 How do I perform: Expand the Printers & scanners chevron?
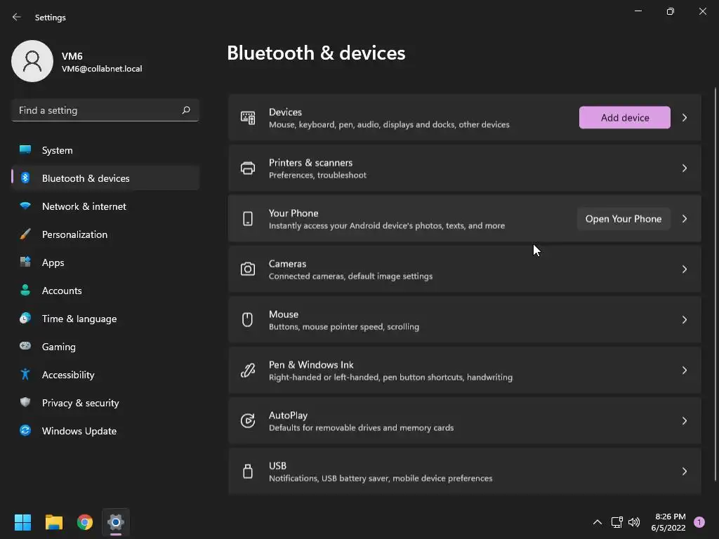point(685,168)
